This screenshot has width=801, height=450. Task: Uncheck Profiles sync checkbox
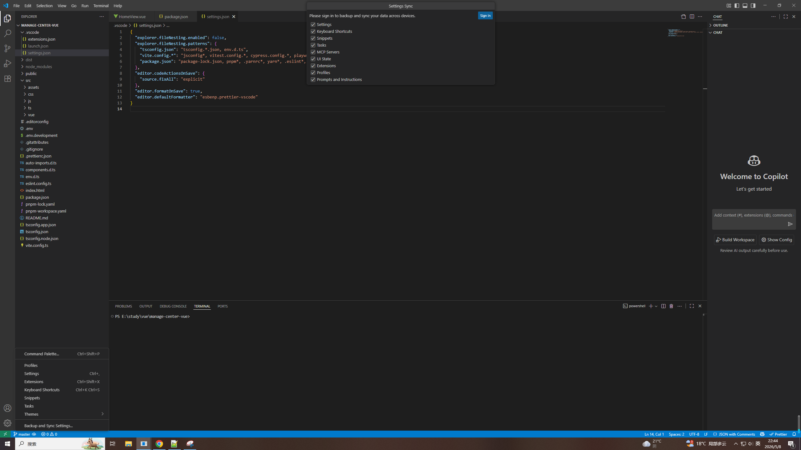[313, 72]
